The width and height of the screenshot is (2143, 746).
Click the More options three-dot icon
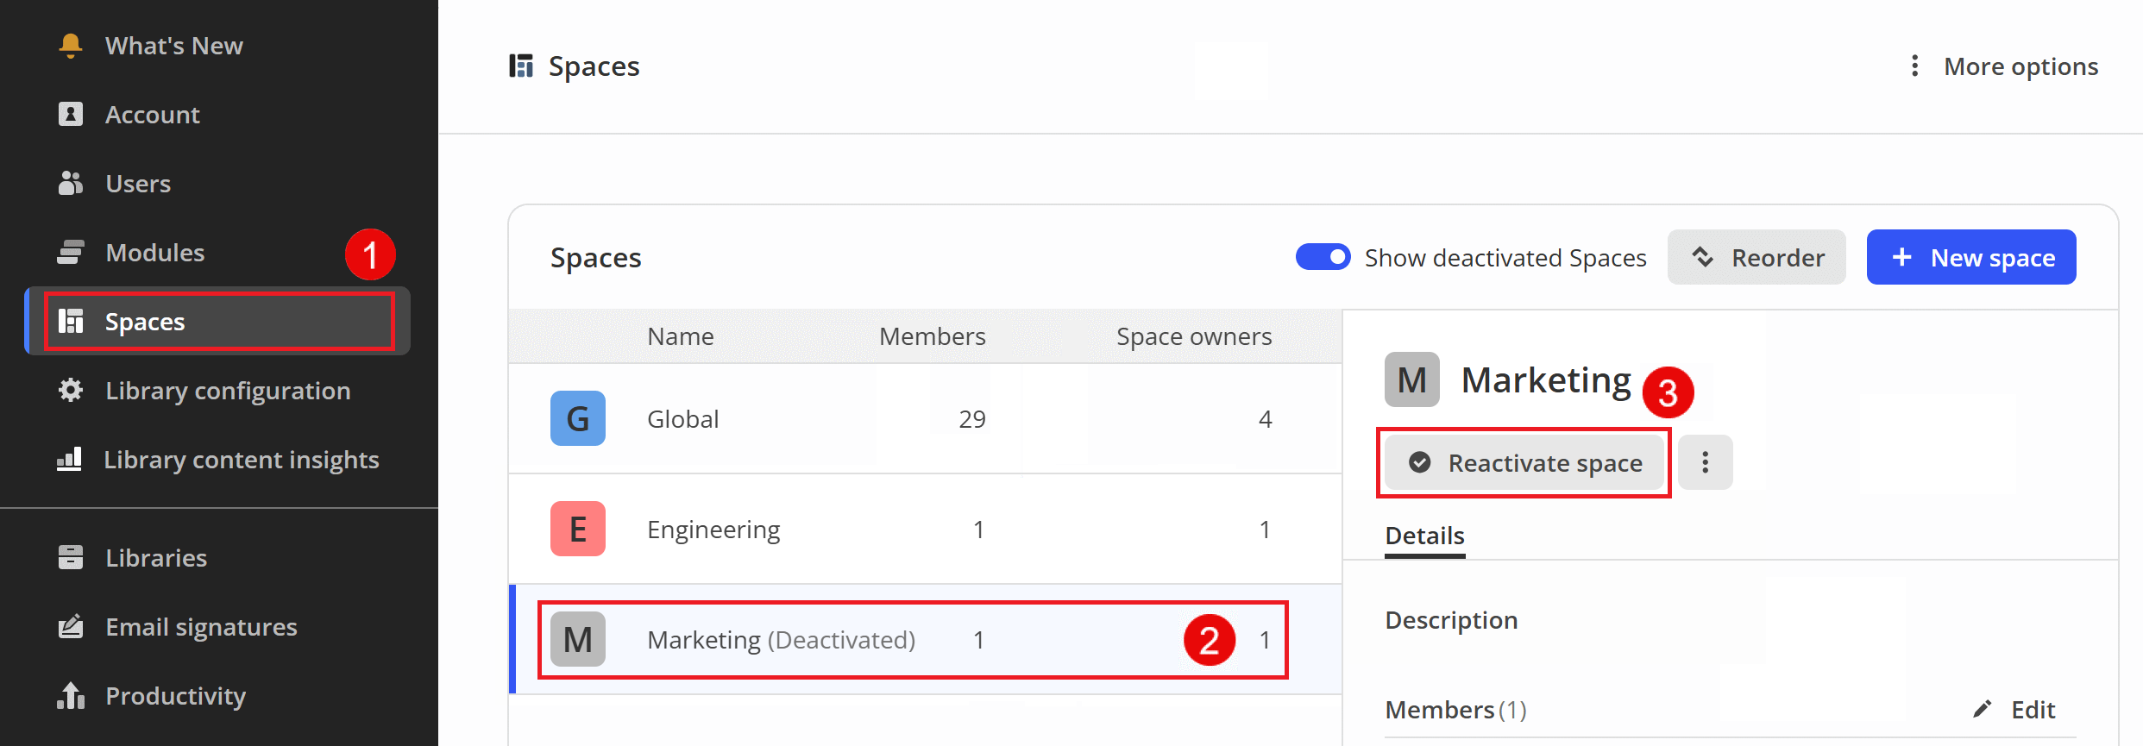click(x=1914, y=66)
